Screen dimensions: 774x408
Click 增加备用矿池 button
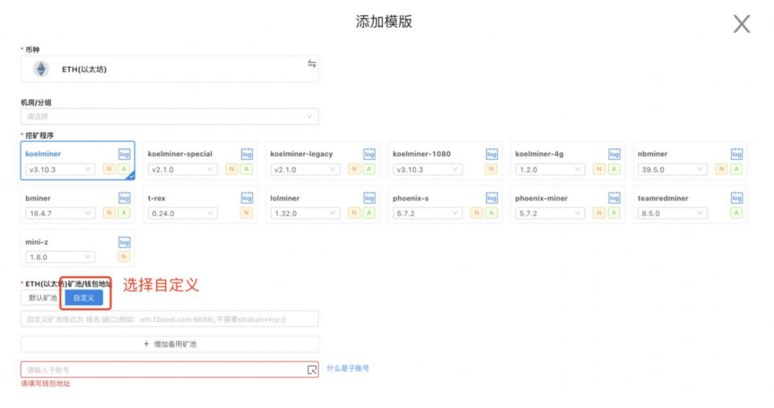click(x=169, y=344)
